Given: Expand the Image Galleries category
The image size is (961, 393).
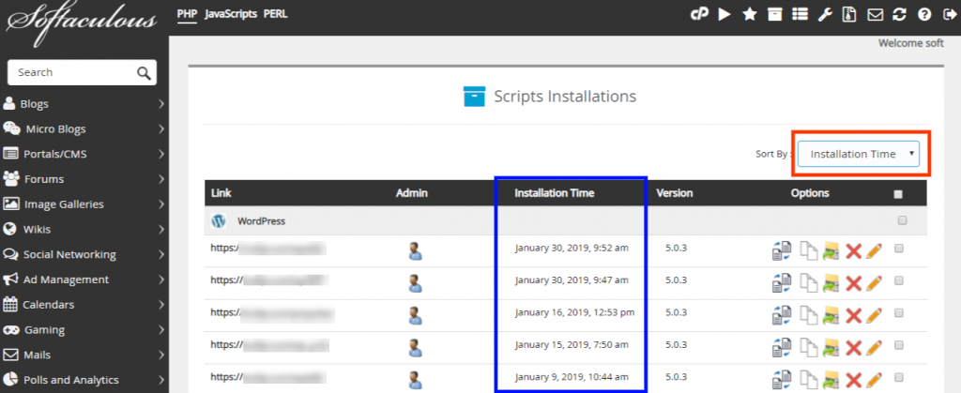Looking at the screenshot, I should pos(84,204).
